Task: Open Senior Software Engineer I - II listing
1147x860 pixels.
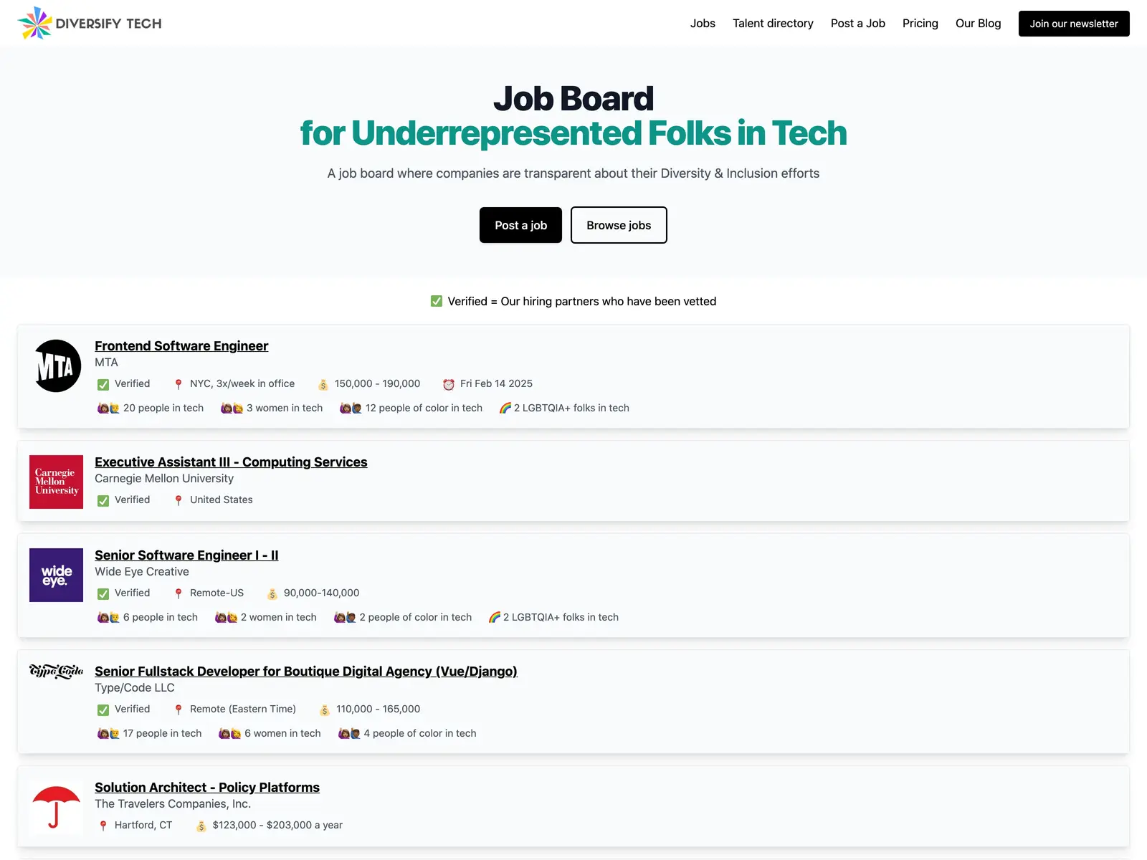Action: 186,555
